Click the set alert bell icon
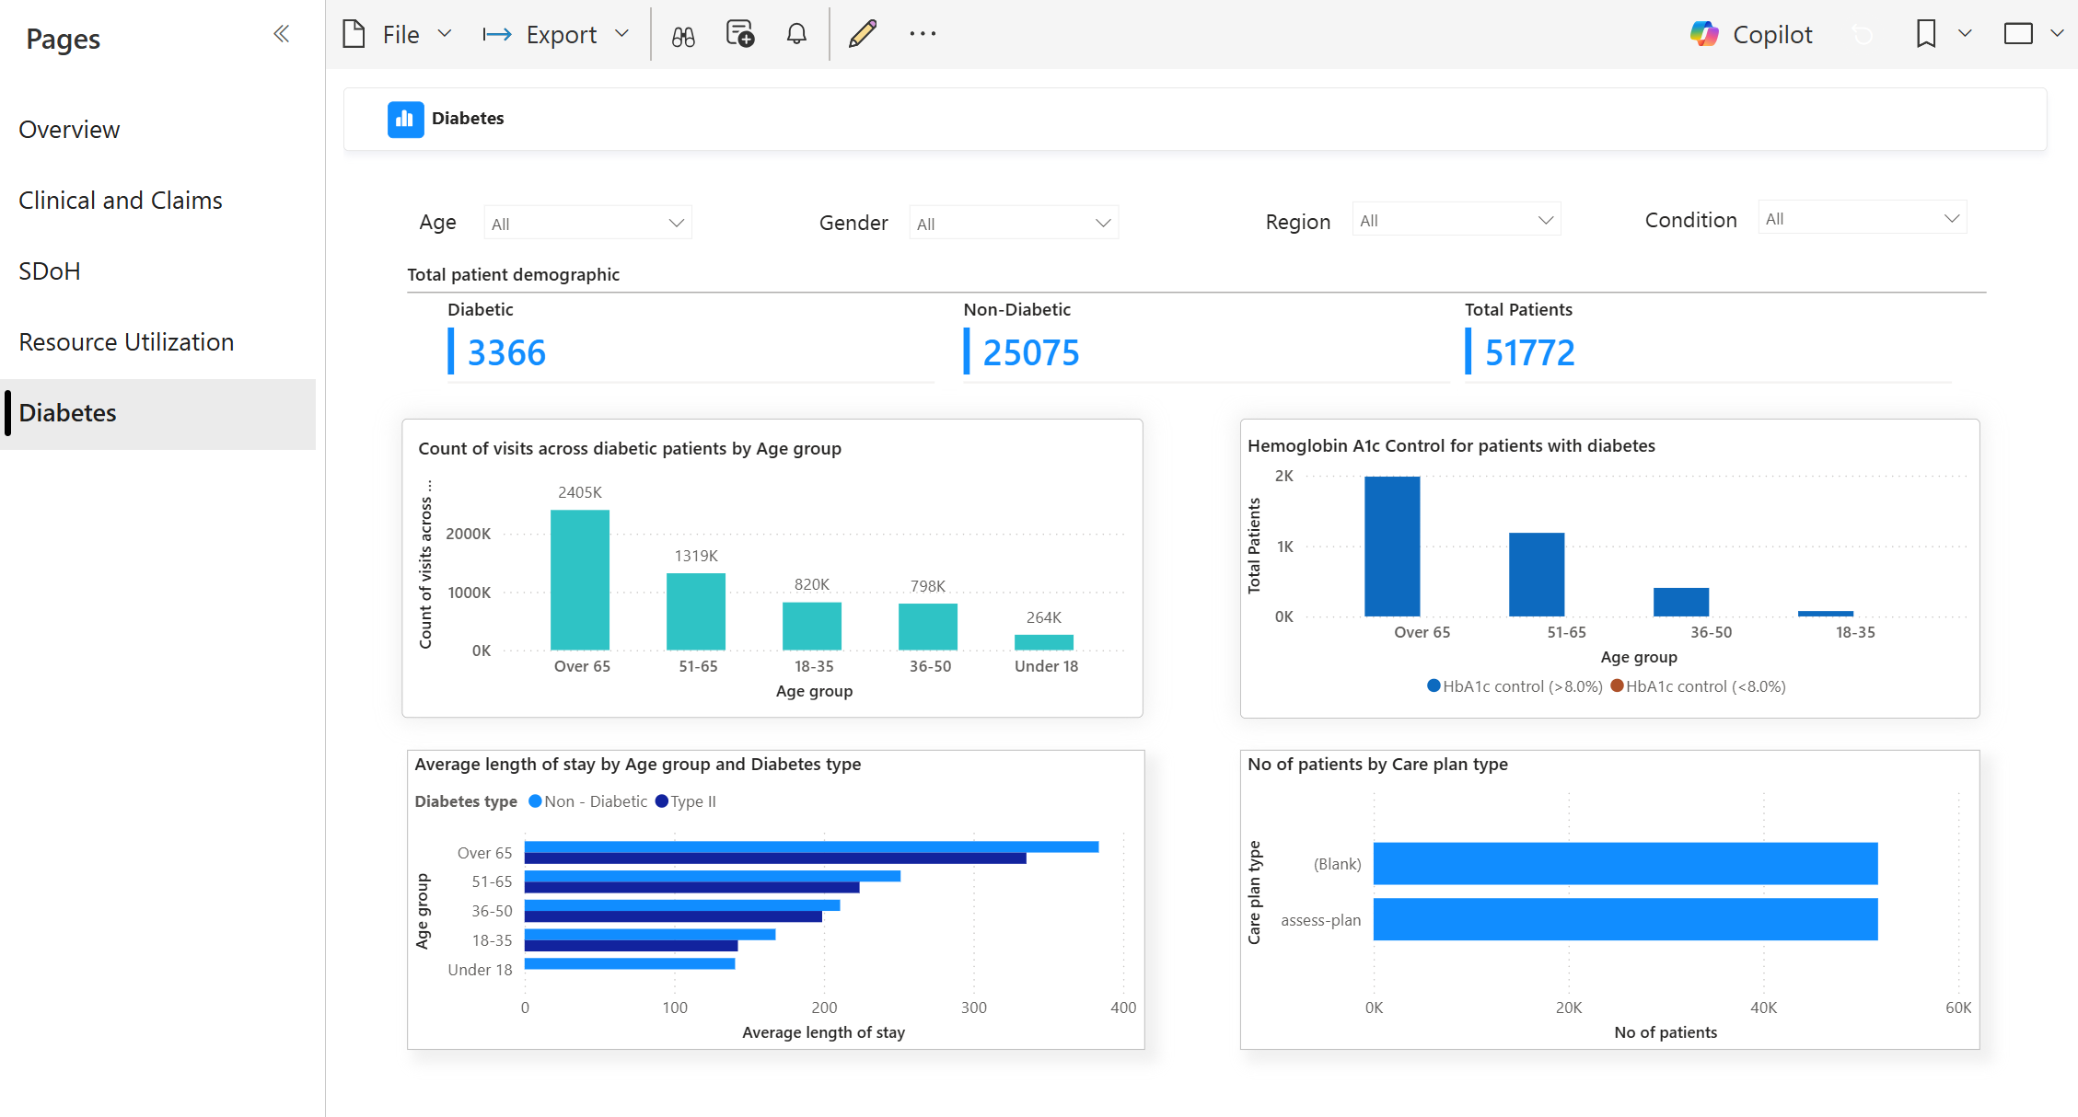 click(796, 35)
